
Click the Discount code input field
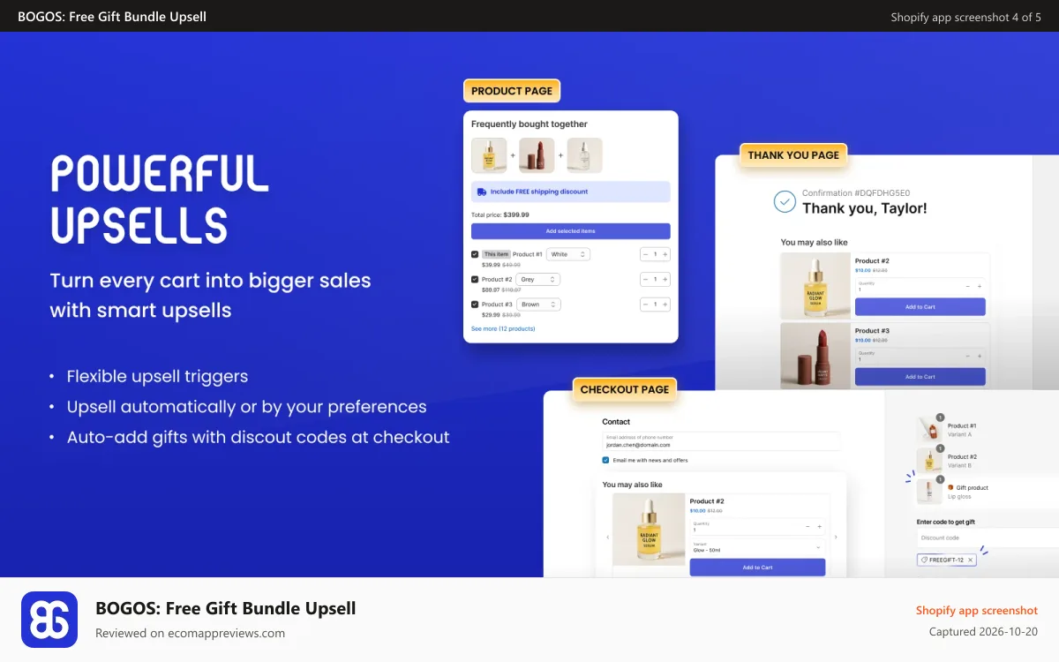(x=988, y=538)
